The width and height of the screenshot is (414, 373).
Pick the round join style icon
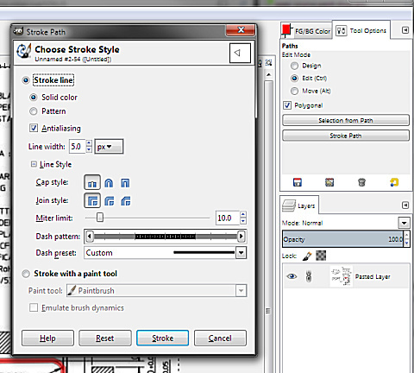pos(110,200)
